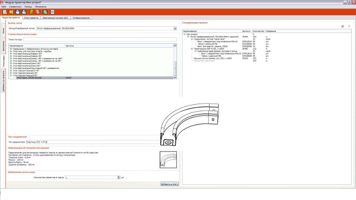Image resolution: width=356 pixels, height=200 pixels.
Task: Expand 'Угол горизонтальный 45°' tree node
Action: point(11,73)
